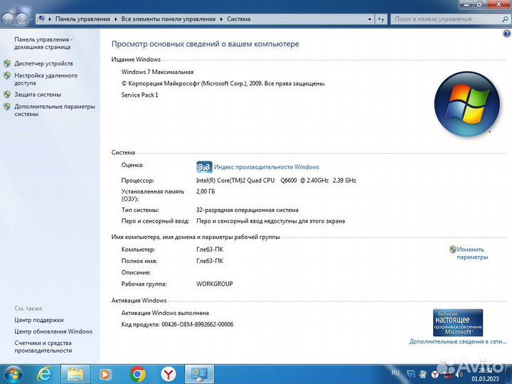Expand the arrow after Панель управления breadcrumb
This screenshot has width=512, height=384.
click(x=116, y=19)
